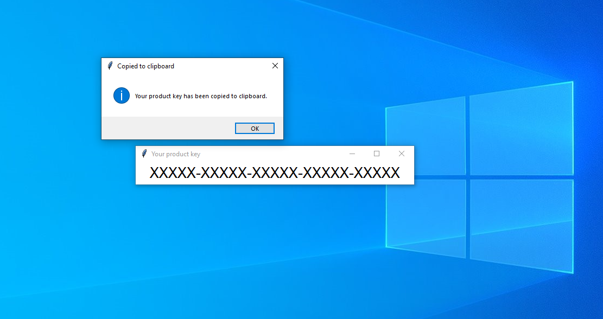Click the XXXXX-XXXXX product key text
Screen dimensions: 603x319
click(x=275, y=173)
